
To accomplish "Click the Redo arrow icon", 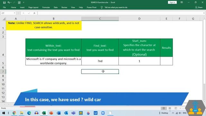I will 14,3.
